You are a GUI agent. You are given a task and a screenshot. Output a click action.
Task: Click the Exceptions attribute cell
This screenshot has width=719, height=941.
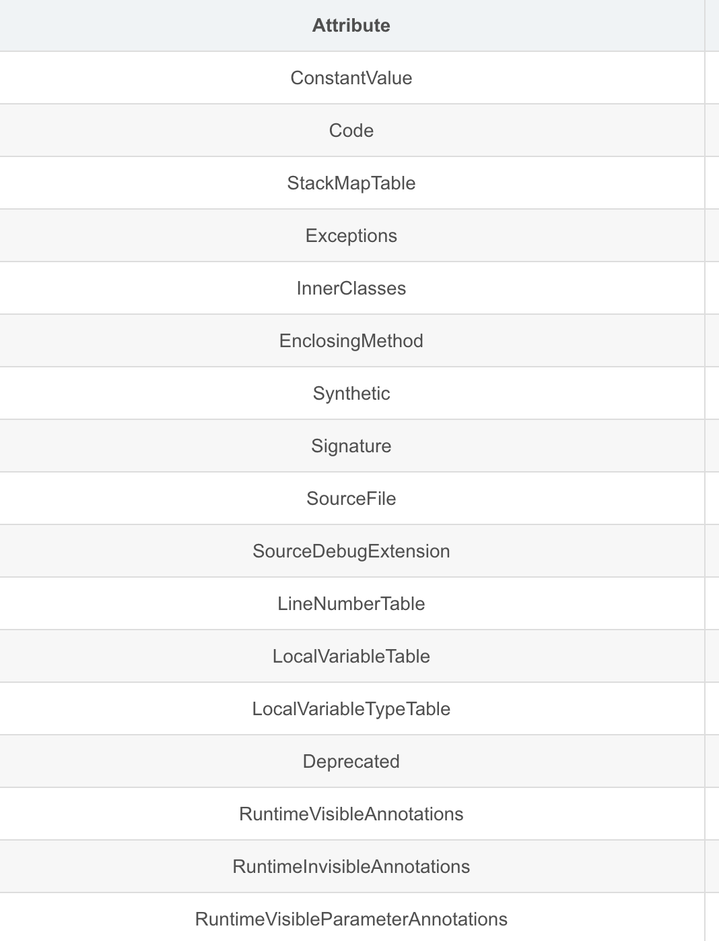351,236
